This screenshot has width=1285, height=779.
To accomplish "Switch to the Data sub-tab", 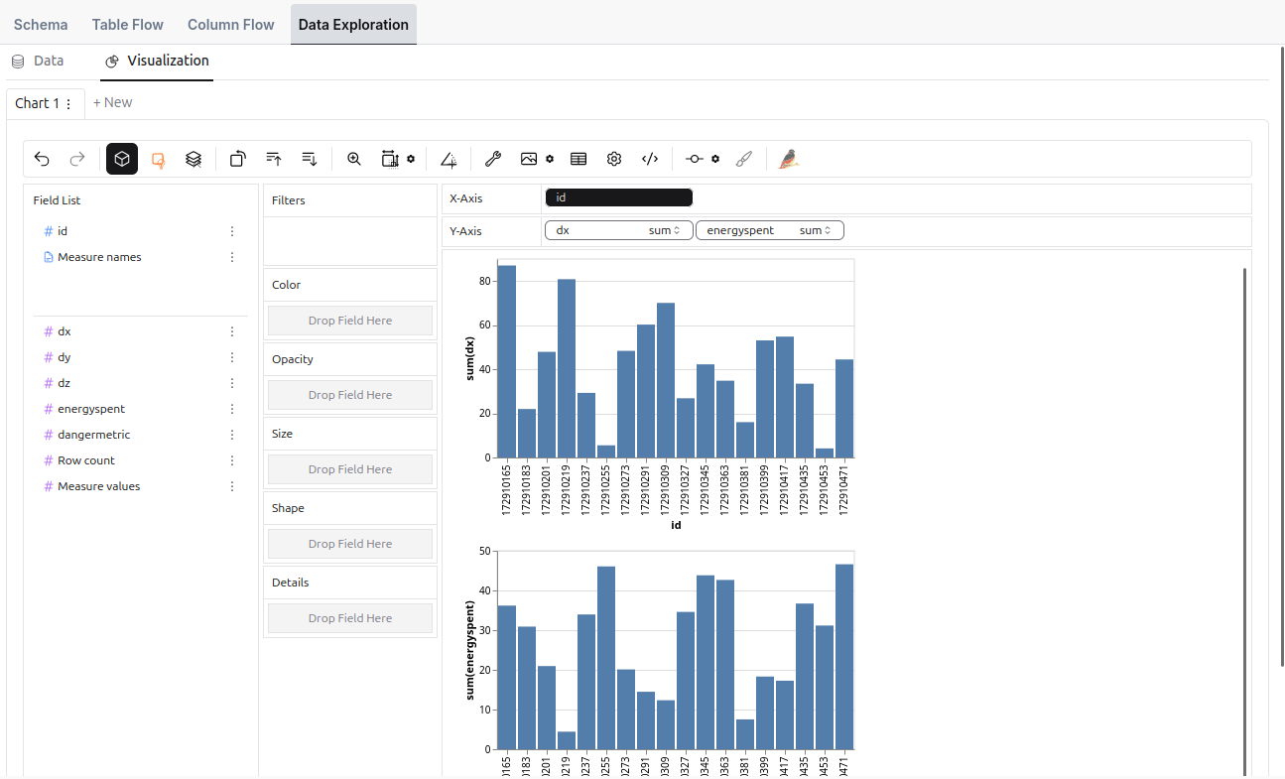I will [38, 61].
